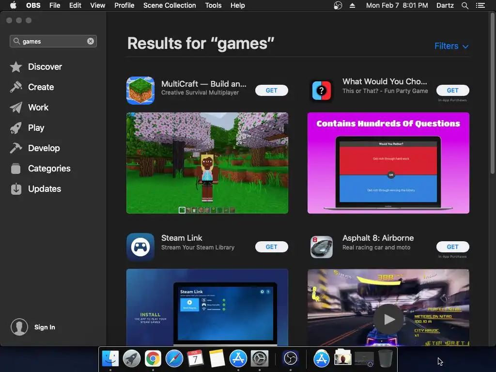Open the Edit menu
The height and width of the screenshot is (372, 496).
75,5
